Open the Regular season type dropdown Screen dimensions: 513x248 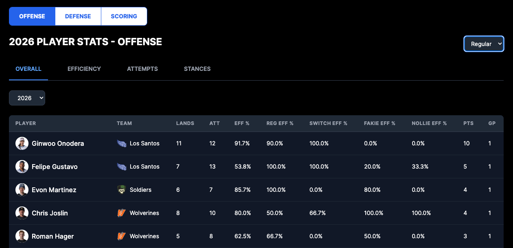coord(484,44)
